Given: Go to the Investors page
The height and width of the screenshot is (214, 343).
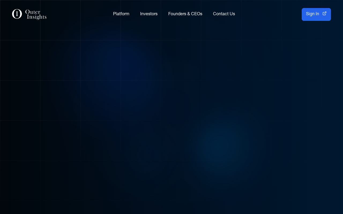Looking at the screenshot, I should (x=149, y=14).
